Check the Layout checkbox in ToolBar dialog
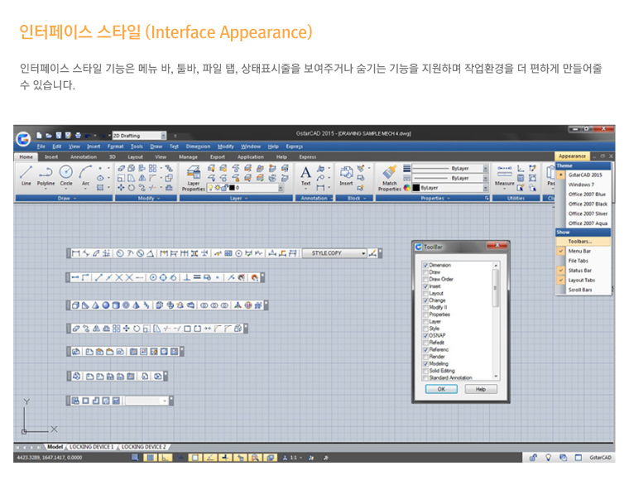 (x=426, y=294)
